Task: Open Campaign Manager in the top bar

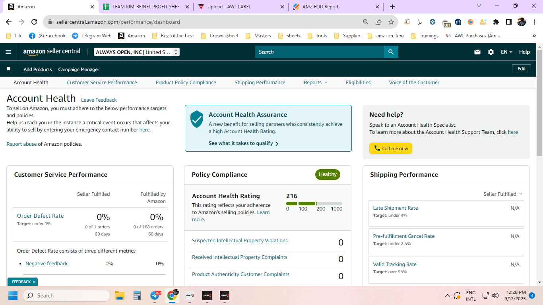Action: [79, 69]
